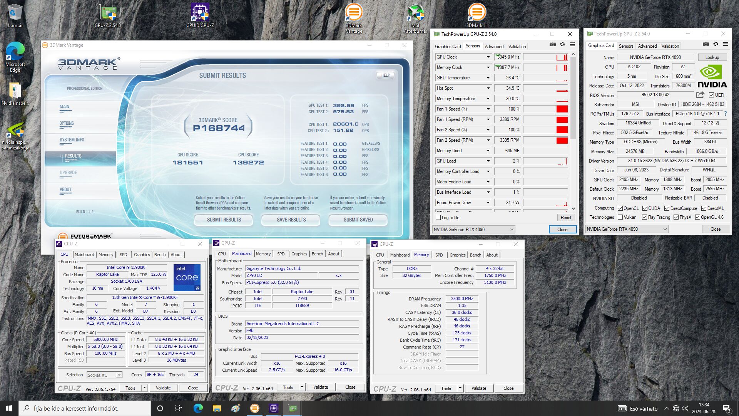Switch to the Advanced tab in GPU-Z Sensors window
This screenshot has height=416, width=739.
click(x=494, y=47)
